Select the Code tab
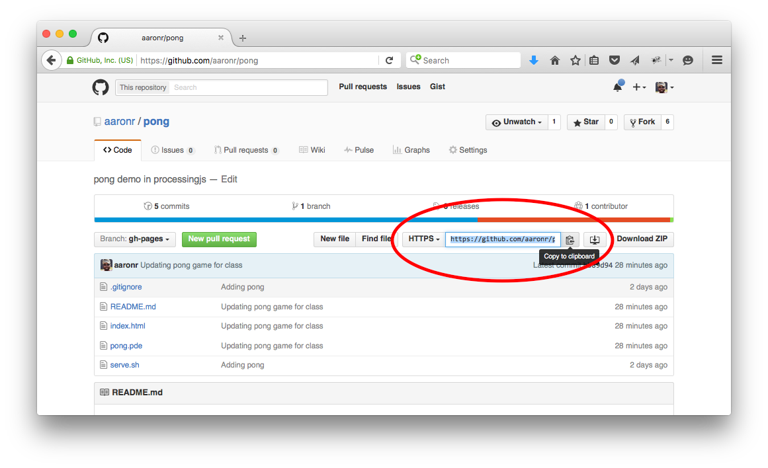This screenshot has height=468, width=768. [118, 150]
